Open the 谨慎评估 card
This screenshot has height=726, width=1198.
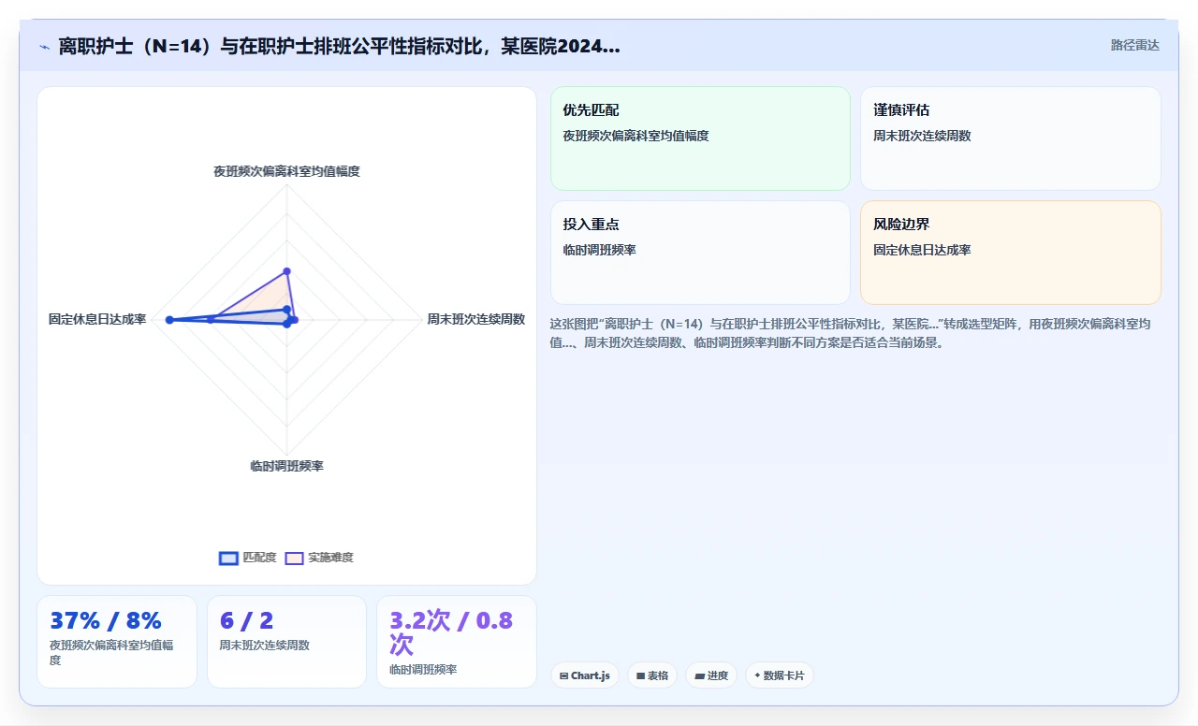(x=1011, y=138)
